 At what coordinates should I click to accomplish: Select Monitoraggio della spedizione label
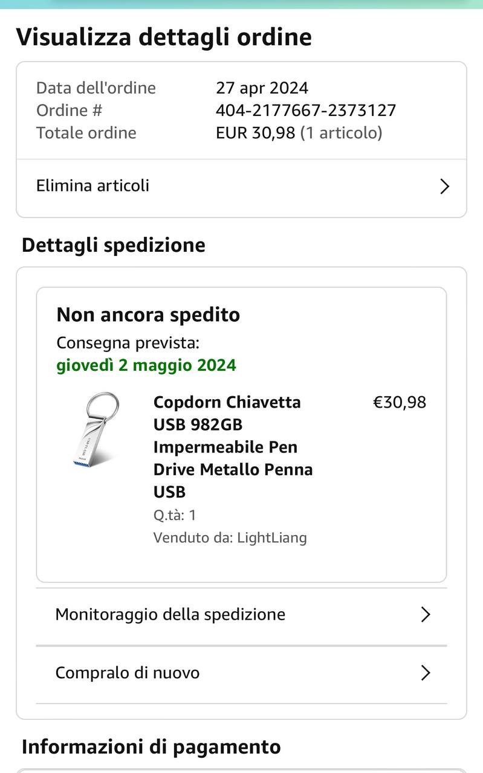170,614
